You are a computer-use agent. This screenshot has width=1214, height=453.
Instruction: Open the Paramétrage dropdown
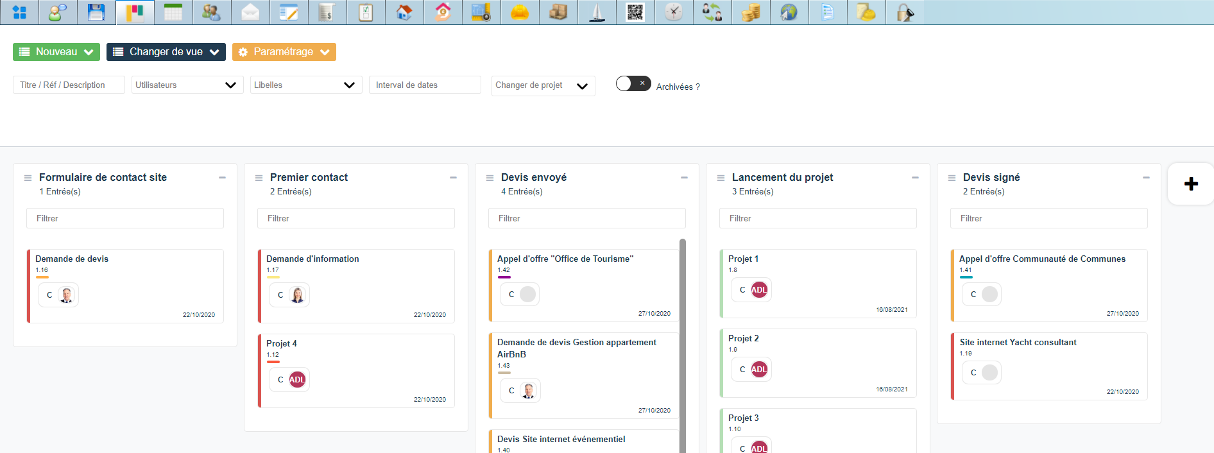284,52
